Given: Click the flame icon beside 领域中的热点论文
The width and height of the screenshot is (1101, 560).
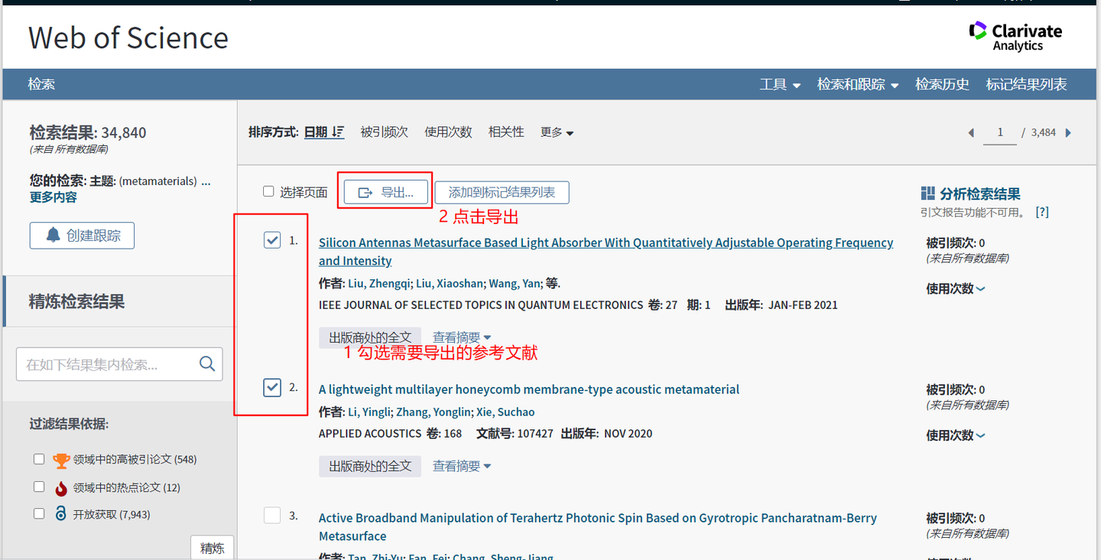Looking at the screenshot, I should pyautogui.click(x=60, y=487).
